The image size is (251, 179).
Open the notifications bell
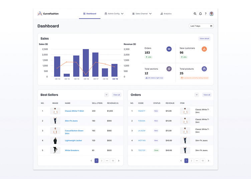coord(200,14)
